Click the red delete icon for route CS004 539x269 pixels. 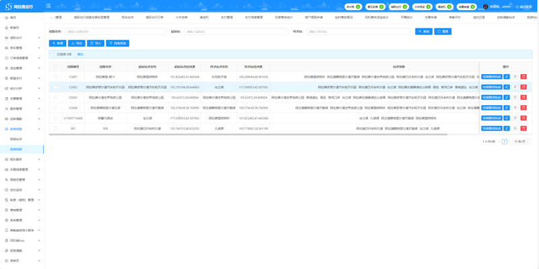point(524,108)
